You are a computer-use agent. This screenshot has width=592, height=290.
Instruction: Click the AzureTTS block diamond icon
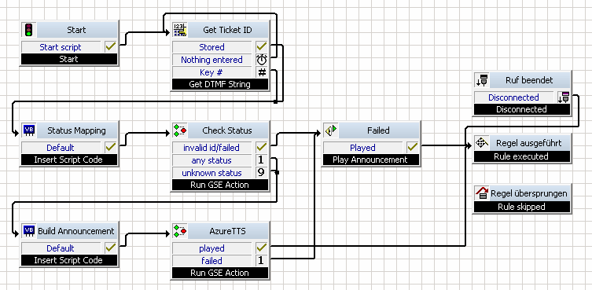180,230
